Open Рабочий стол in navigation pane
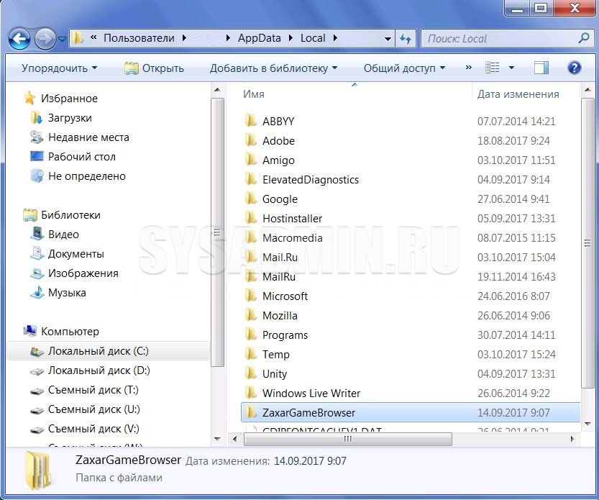599x500 pixels. tap(81, 157)
